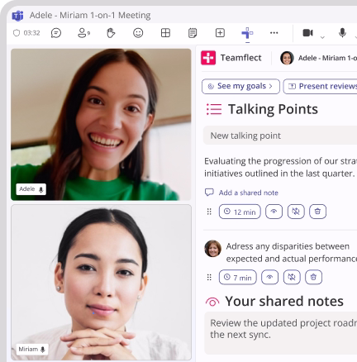Image resolution: width=357 pixels, height=362 pixels.
Task: Click the Miriam name label
Action: tap(32, 350)
